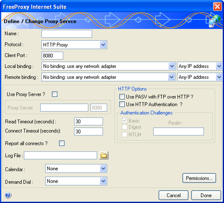This screenshot has width=224, height=203.
Task: Enable Use PASV with FTP over HTTP
Action: 122,97
